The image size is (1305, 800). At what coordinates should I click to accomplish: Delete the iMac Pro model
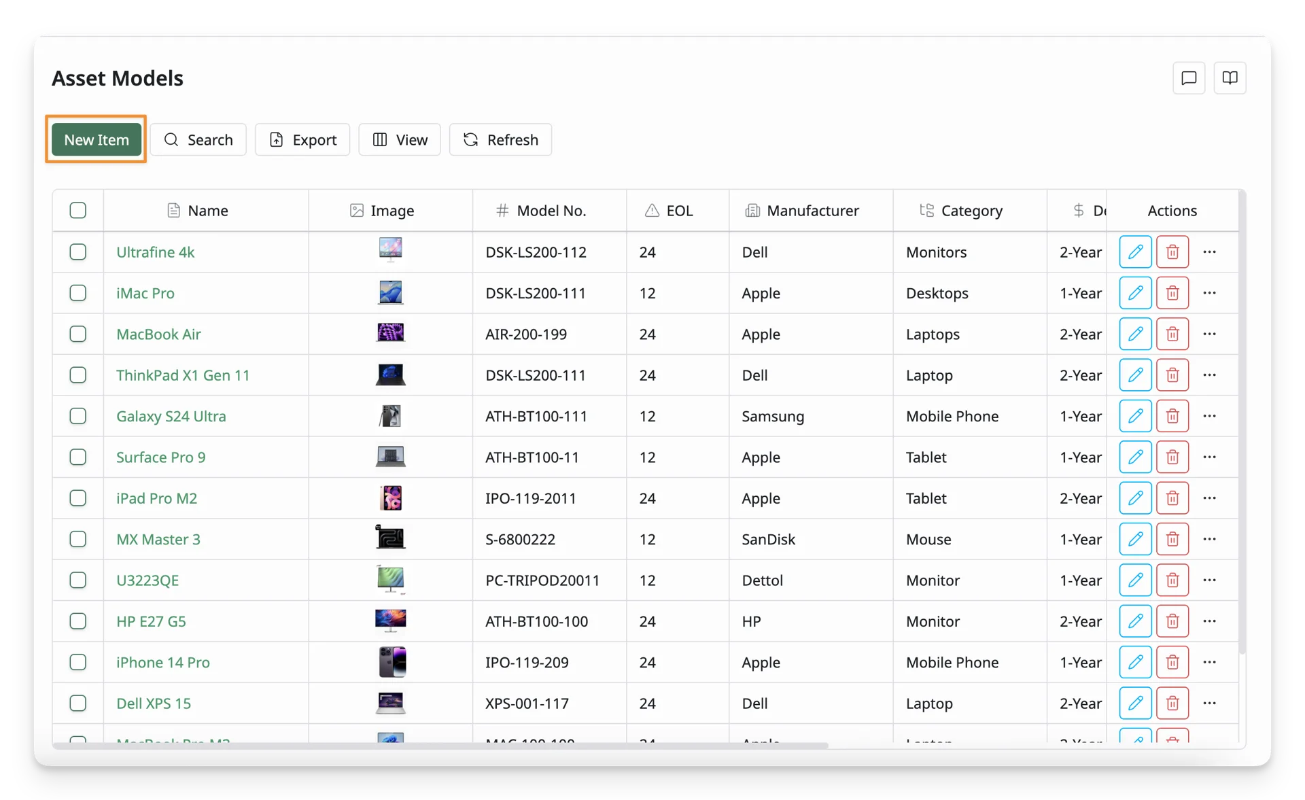1172,293
